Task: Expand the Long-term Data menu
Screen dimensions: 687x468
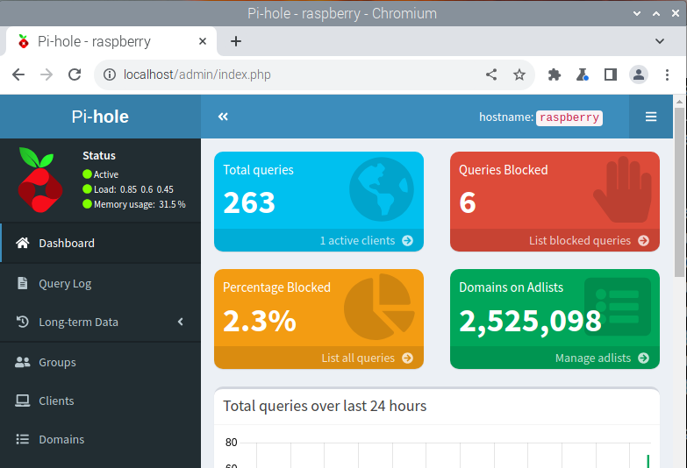Action: click(x=100, y=322)
